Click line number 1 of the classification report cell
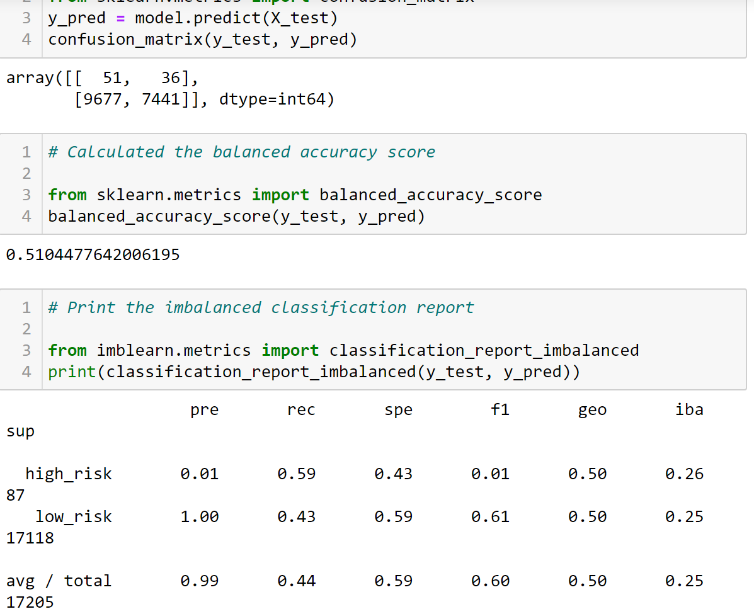The height and width of the screenshot is (614, 754). pos(26,307)
